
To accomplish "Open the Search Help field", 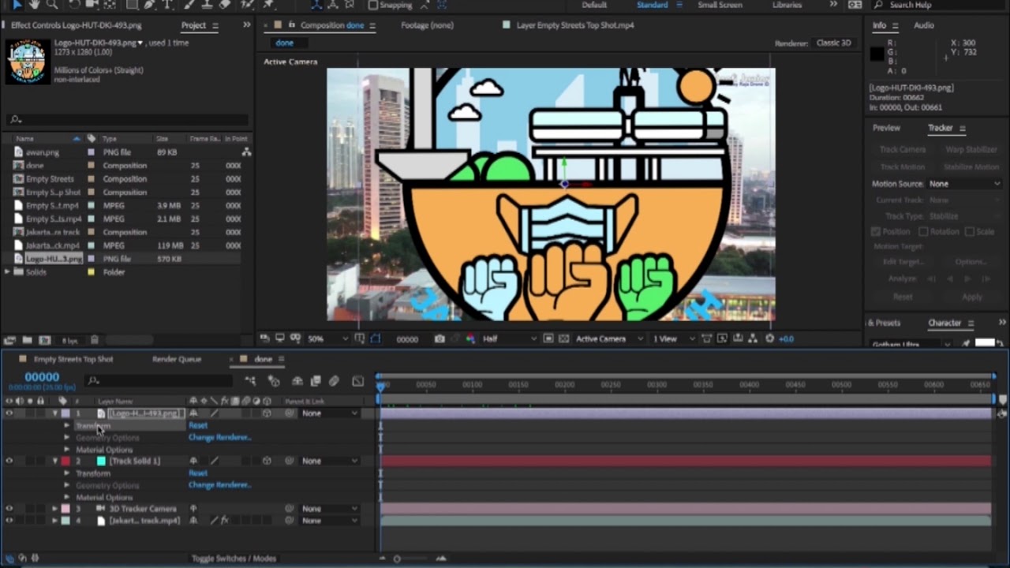I will point(939,5).
